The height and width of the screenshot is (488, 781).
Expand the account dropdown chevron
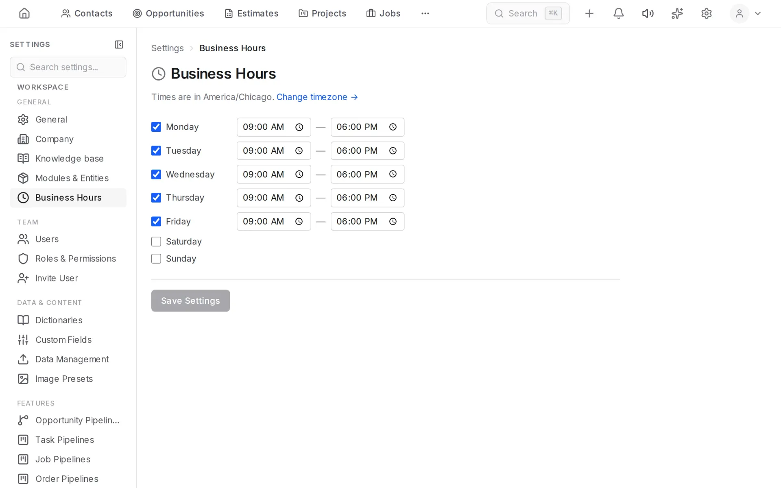[x=758, y=13]
